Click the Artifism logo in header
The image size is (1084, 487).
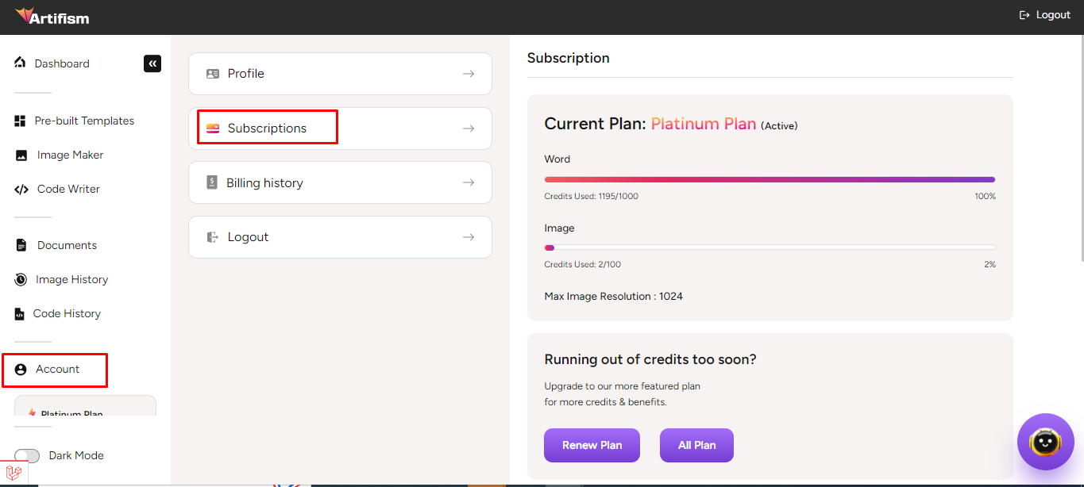pos(52,16)
